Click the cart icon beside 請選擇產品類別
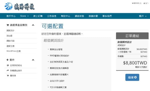 tap(8, 25)
